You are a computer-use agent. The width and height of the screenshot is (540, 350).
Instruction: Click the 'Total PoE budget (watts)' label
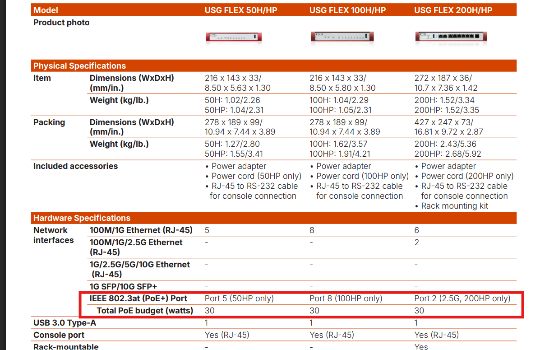[145, 311]
